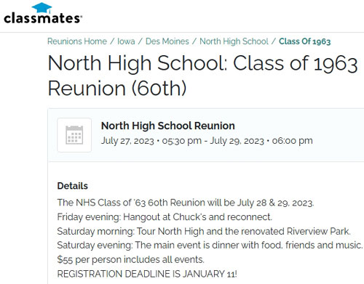Click the line about Friday evening Hangout at Chuck's

tap(165, 217)
